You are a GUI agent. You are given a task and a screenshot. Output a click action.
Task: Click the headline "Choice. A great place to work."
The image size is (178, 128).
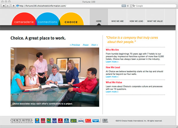tap(38, 38)
